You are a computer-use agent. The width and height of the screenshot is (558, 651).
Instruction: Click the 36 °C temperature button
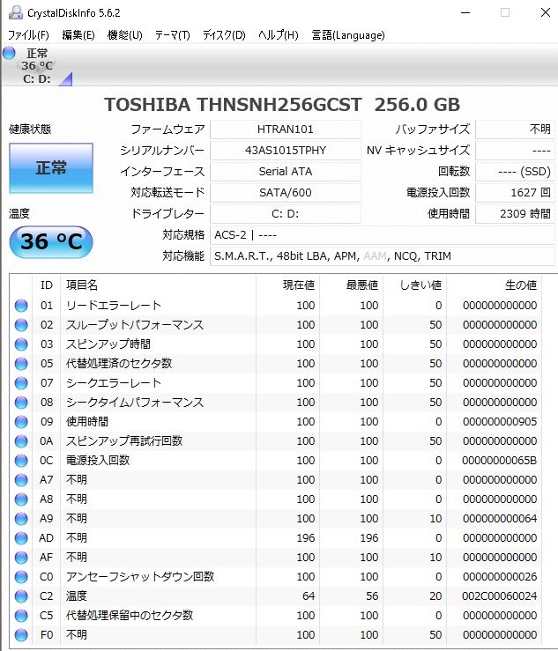51,241
